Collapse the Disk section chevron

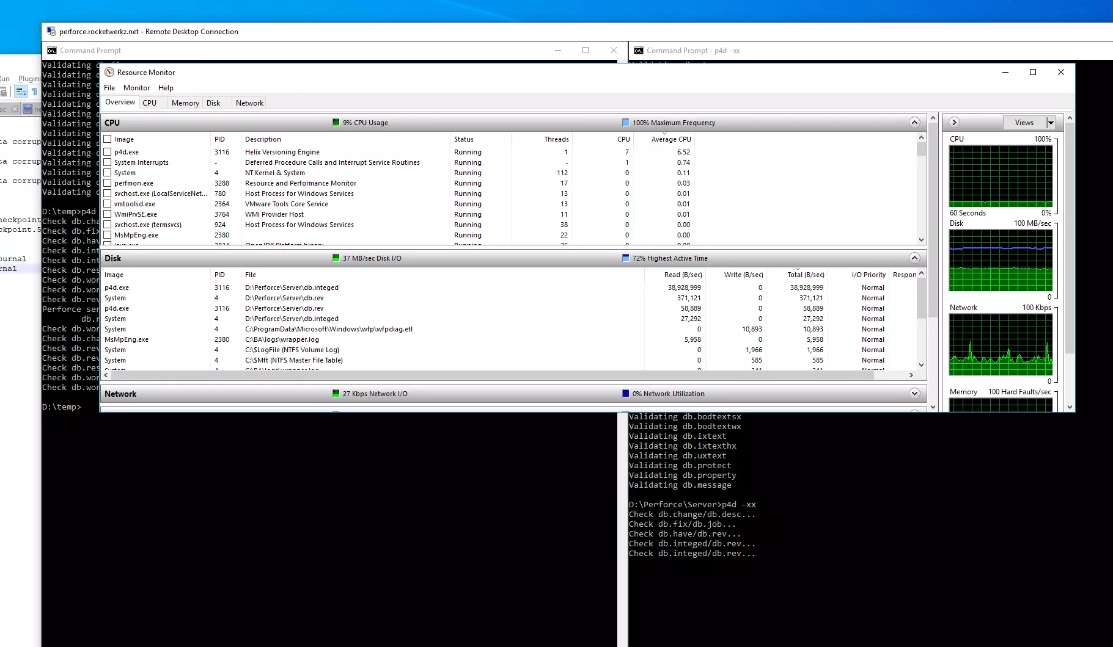pos(914,258)
